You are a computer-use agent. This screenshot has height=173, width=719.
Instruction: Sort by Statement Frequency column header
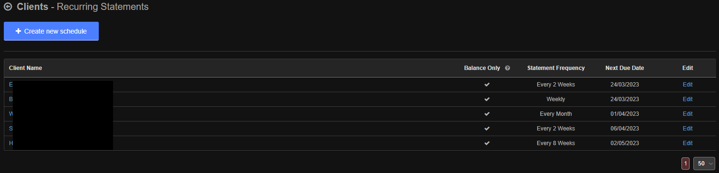(x=556, y=68)
